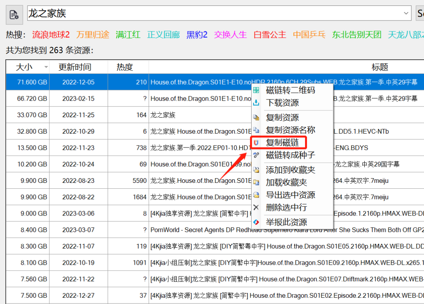Click hot search link 东北告别天团
The width and height of the screenshot is (424, 304).
356,35
